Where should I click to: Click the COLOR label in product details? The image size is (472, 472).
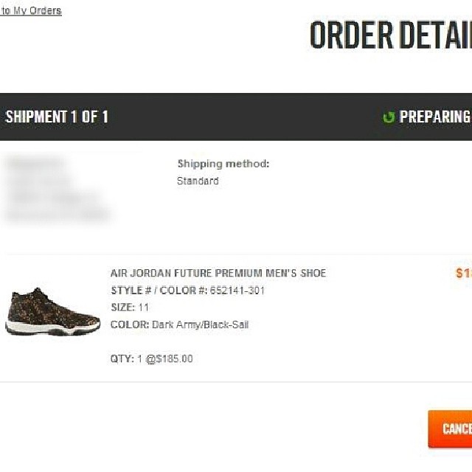129,324
